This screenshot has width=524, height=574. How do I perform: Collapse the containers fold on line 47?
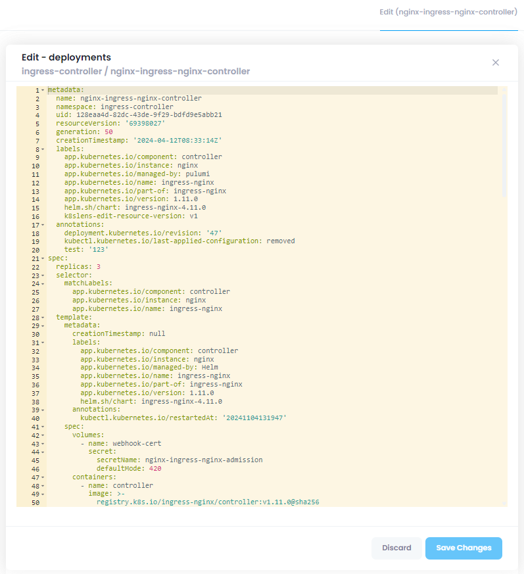click(x=43, y=477)
